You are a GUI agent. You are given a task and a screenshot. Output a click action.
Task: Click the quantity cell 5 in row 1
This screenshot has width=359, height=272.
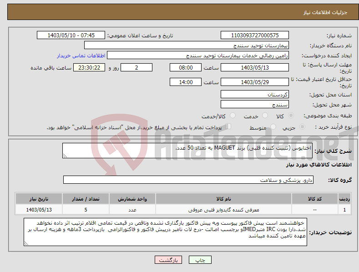pyautogui.click(x=86, y=210)
